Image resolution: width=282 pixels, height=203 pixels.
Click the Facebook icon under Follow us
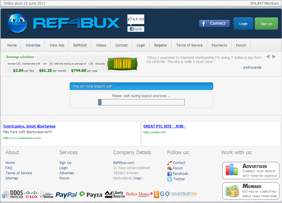[170, 174]
